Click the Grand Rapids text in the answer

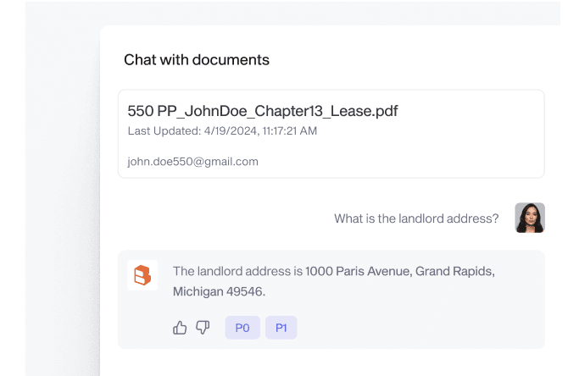coord(455,271)
